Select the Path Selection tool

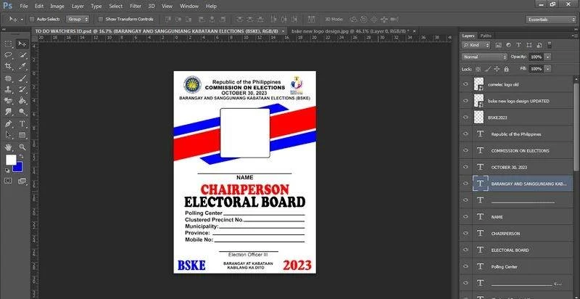point(9,135)
